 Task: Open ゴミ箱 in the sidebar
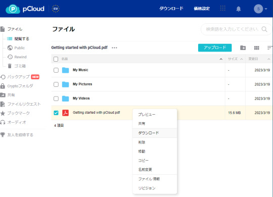pos(20,66)
